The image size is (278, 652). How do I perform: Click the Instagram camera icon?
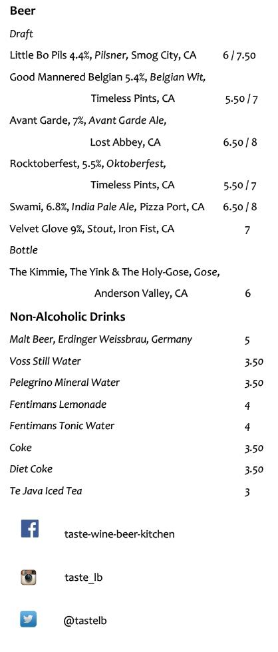tap(29, 577)
